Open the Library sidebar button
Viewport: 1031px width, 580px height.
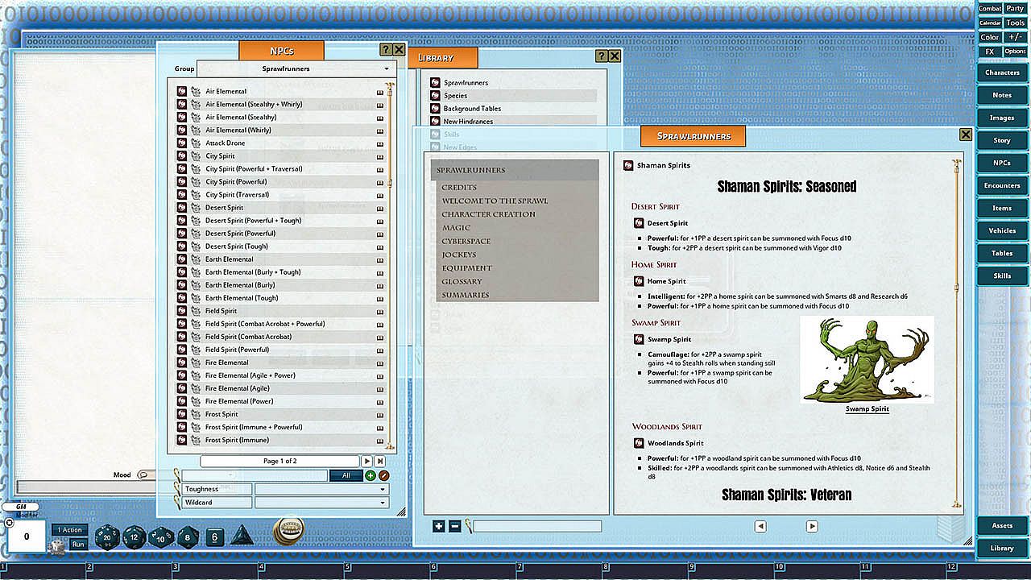click(1002, 548)
